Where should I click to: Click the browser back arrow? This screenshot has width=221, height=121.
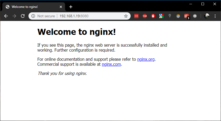[x=6, y=16]
